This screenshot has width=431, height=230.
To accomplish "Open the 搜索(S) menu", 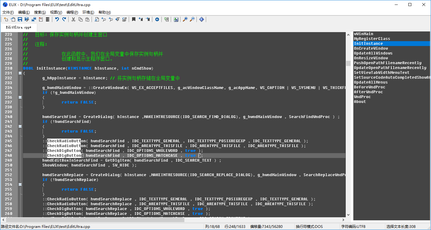I will [40, 12].
